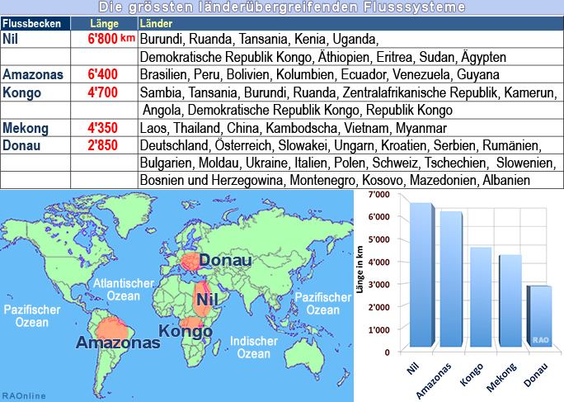Click the 'Amazonas' table cell
This screenshot has width=564, height=402.
(x=35, y=74)
